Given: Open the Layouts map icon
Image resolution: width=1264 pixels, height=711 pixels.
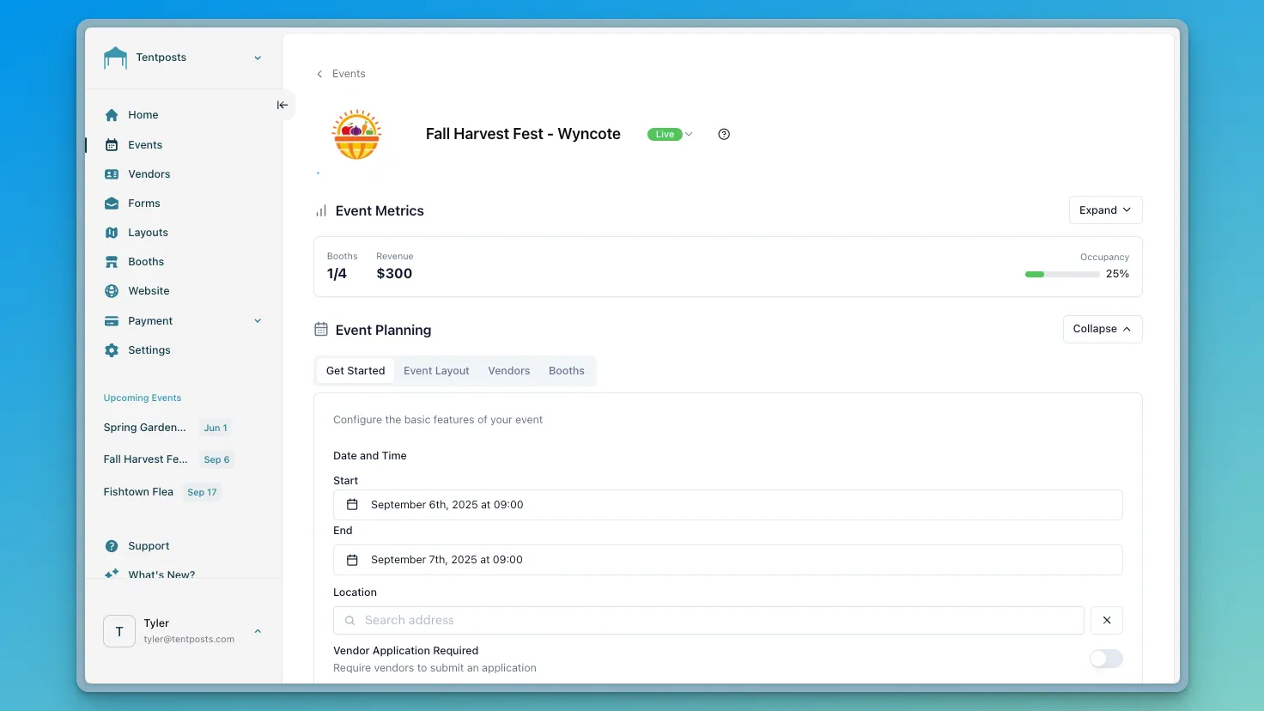Looking at the screenshot, I should click(x=112, y=232).
